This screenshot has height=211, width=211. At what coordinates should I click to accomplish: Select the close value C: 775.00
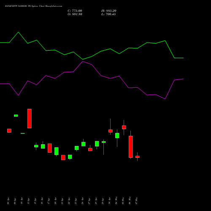tap(75, 11)
